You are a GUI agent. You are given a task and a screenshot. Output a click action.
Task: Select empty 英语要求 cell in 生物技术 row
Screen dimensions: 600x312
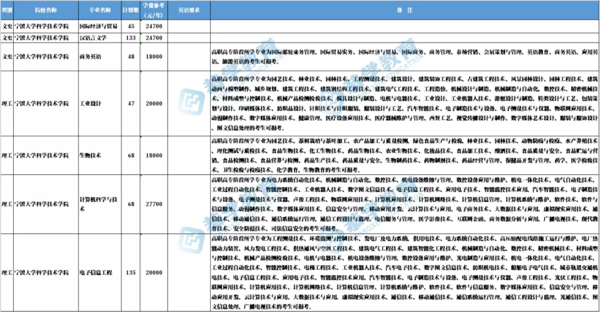click(x=189, y=156)
